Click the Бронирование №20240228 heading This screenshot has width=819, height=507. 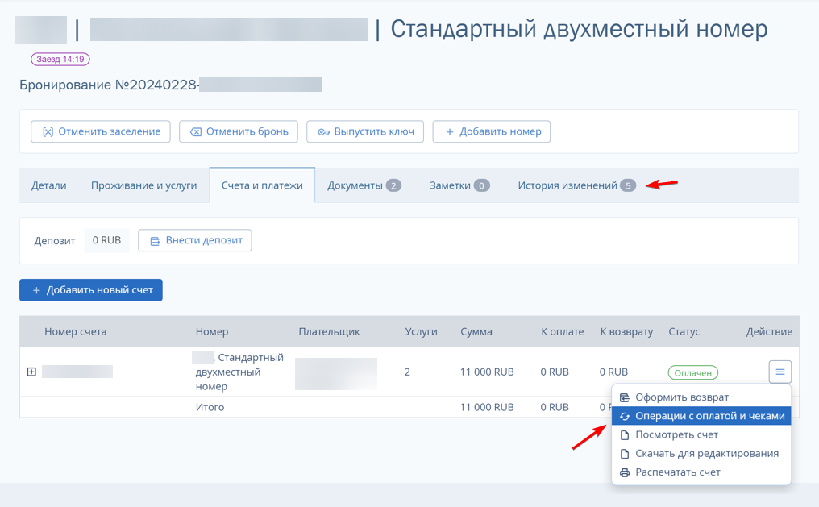pyautogui.click(x=109, y=85)
